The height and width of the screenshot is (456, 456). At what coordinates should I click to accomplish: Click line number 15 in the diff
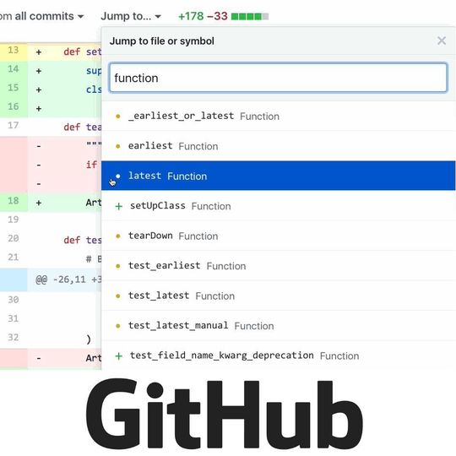14,88
